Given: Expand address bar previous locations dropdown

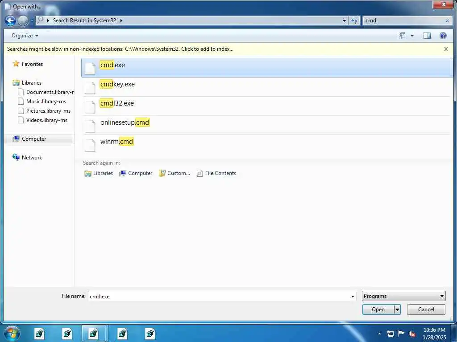Looking at the screenshot, I should click(344, 20).
